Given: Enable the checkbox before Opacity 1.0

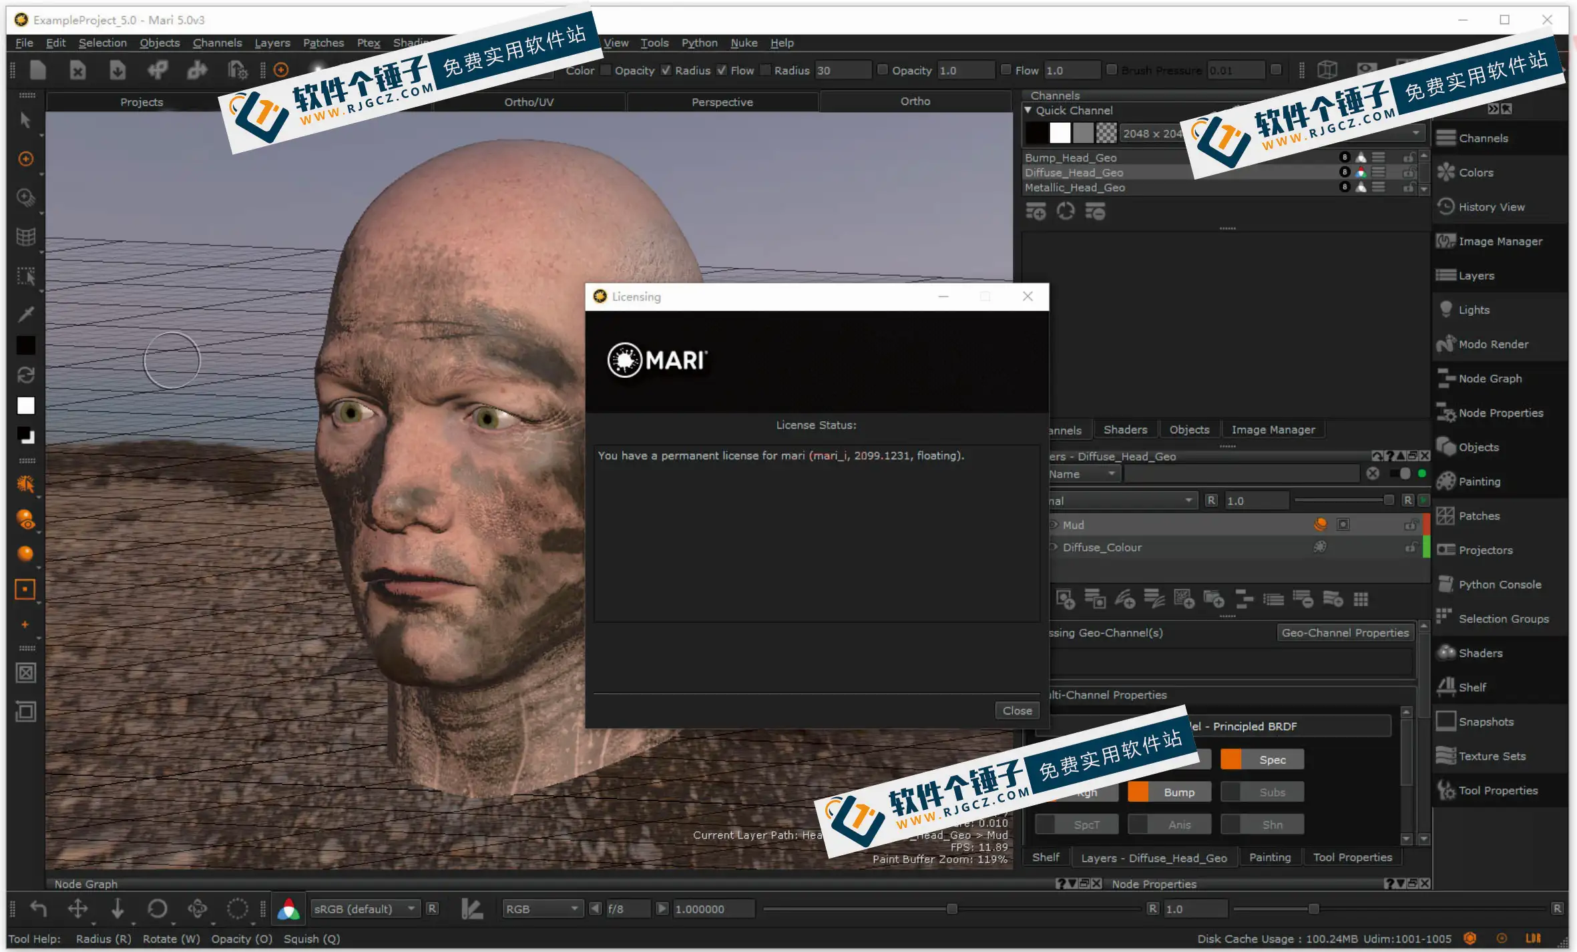Looking at the screenshot, I should [x=883, y=70].
